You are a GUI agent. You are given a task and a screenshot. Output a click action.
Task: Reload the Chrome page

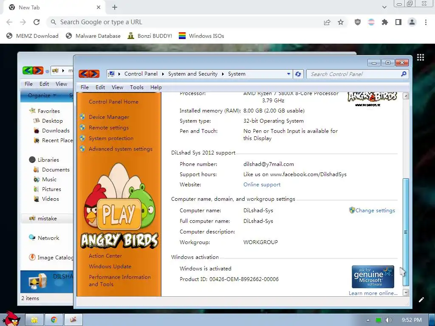[x=37, y=22]
